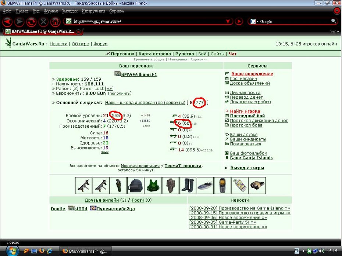Open the Вид menu

(36, 11)
